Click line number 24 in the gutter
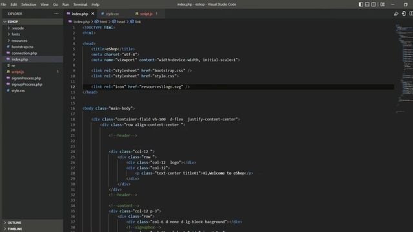Screen dimensions: 413x232 tap(73, 151)
